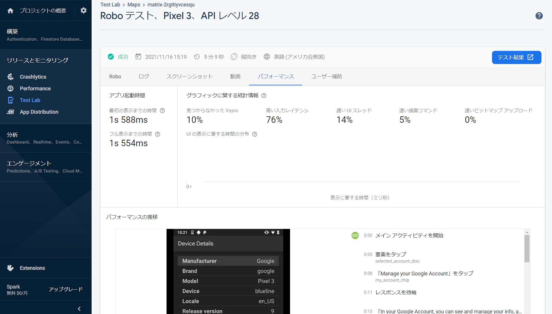Click the green link icon at 0:00 event
Screen dimensions: 552x314
click(x=355, y=235)
